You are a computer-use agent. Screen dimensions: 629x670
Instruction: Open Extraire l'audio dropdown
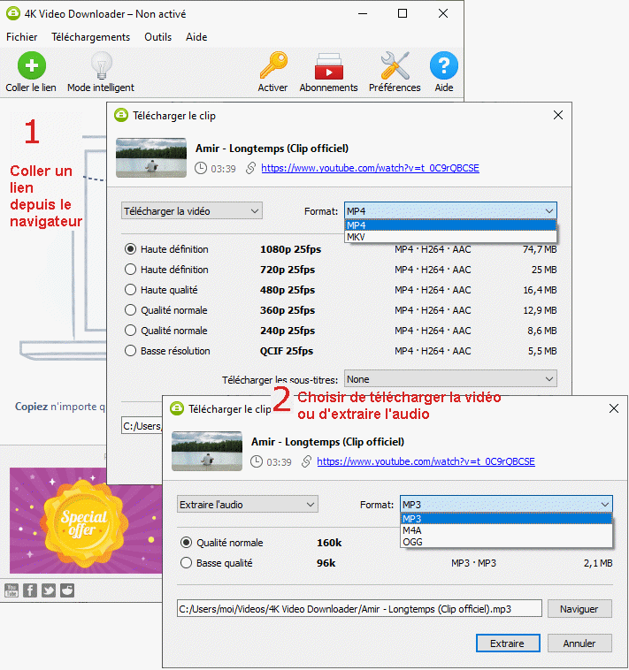point(247,505)
